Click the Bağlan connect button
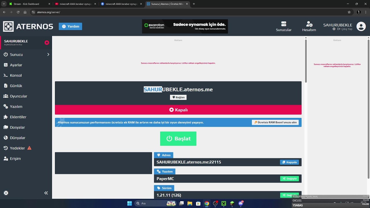370x208 pixels. (178, 97)
